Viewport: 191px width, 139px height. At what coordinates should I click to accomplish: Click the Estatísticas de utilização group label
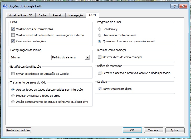(26, 67)
